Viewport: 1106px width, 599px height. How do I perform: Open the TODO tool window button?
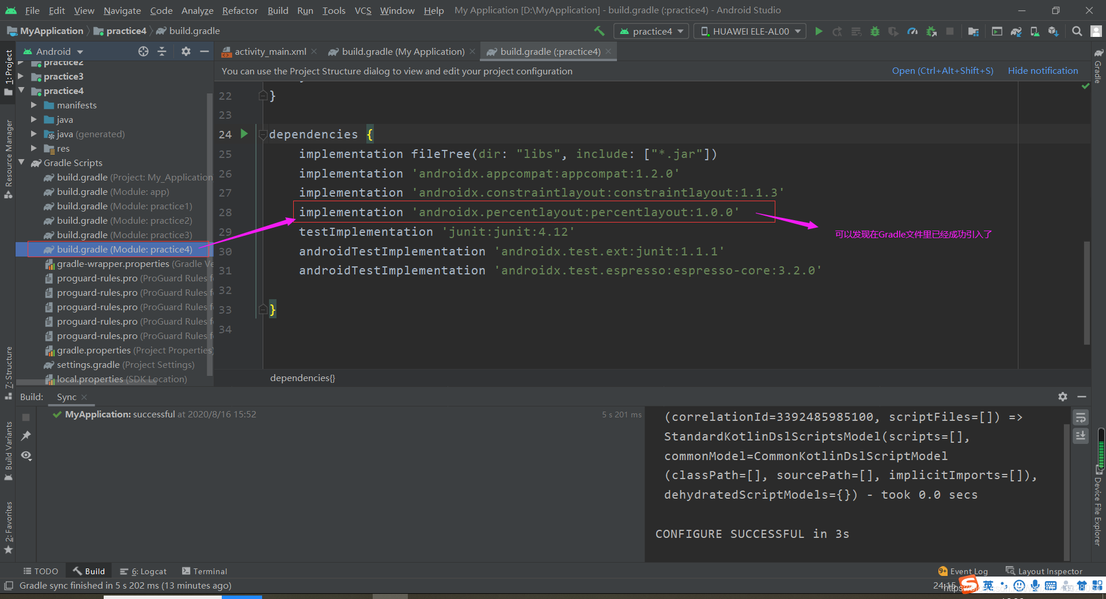(x=40, y=571)
